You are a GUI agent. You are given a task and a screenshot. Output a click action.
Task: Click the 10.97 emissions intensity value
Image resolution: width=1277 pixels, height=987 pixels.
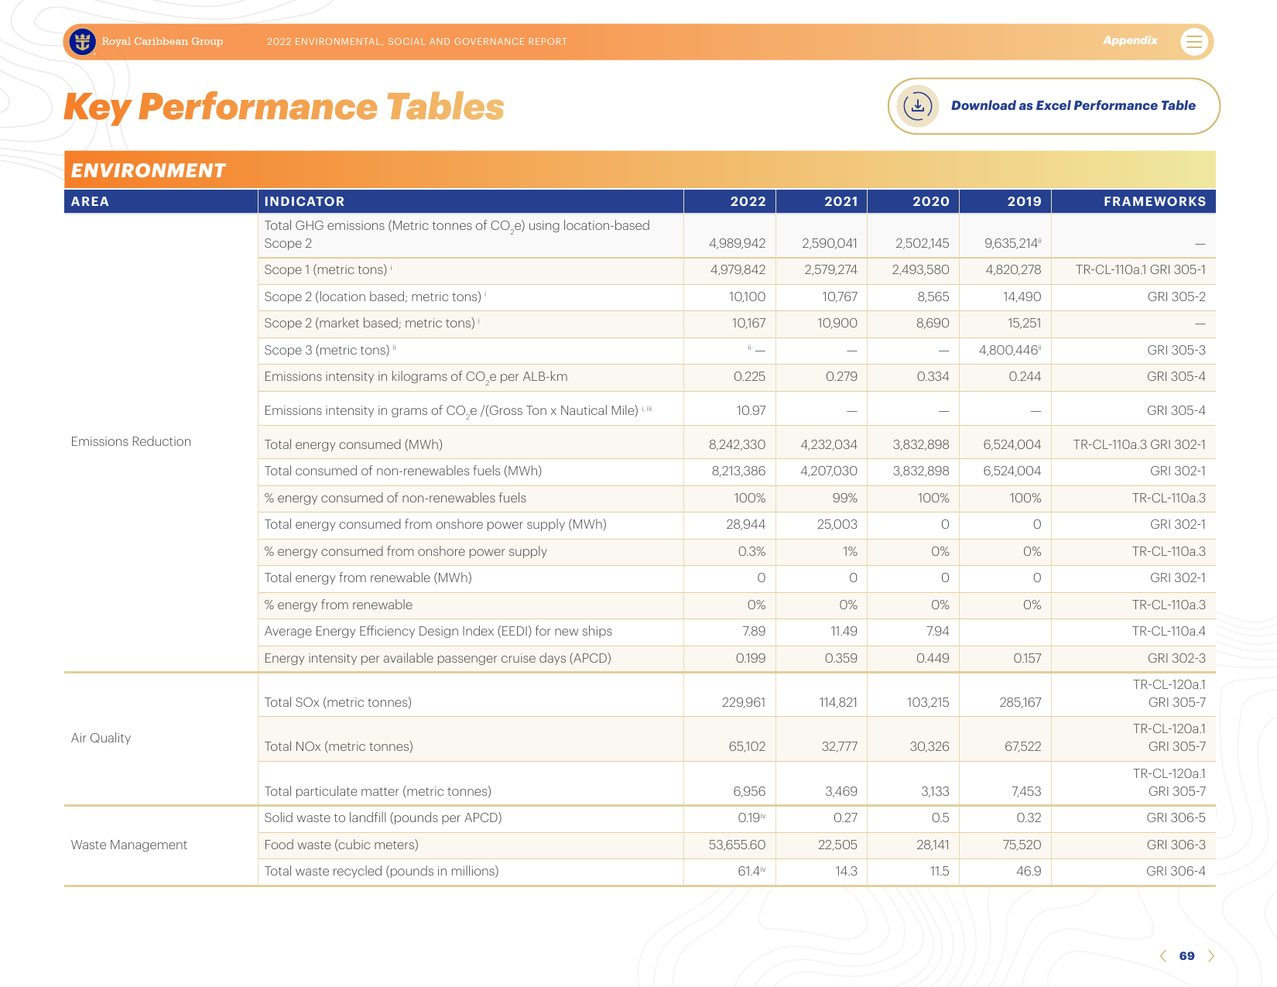point(751,410)
